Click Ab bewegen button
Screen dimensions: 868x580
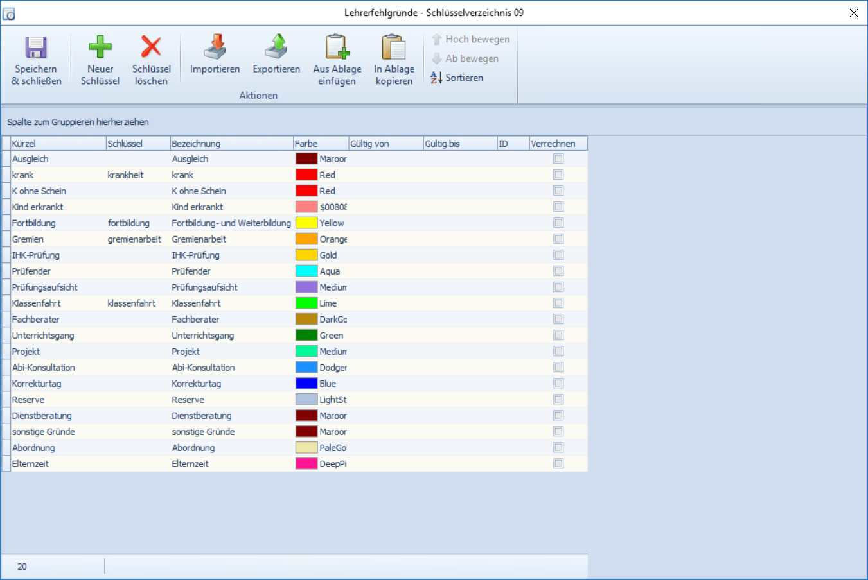[x=465, y=58]
